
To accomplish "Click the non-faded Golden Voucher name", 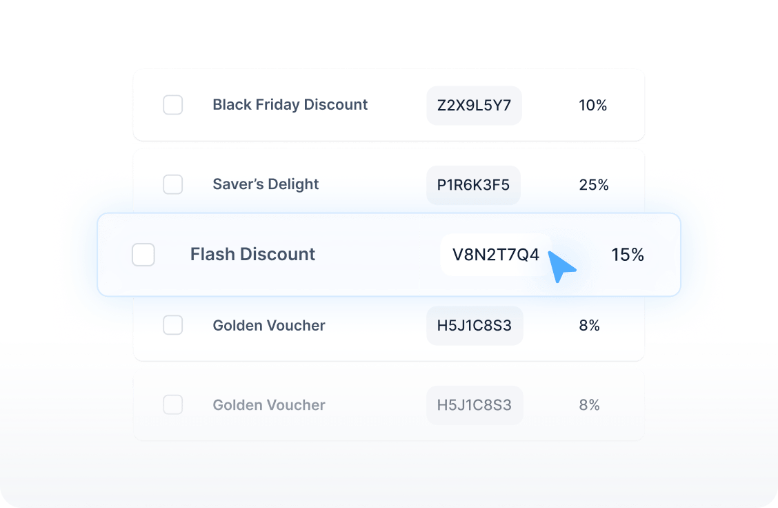I will [x=269, y=325].
